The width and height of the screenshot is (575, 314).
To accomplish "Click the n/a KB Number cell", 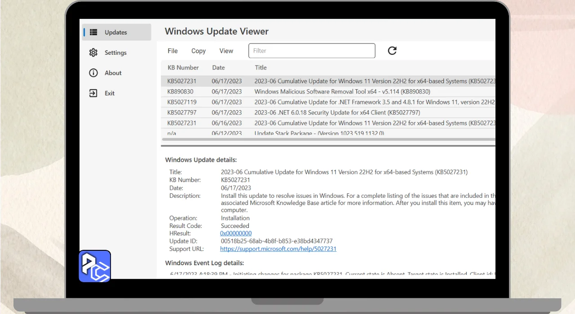I will 172,133.
